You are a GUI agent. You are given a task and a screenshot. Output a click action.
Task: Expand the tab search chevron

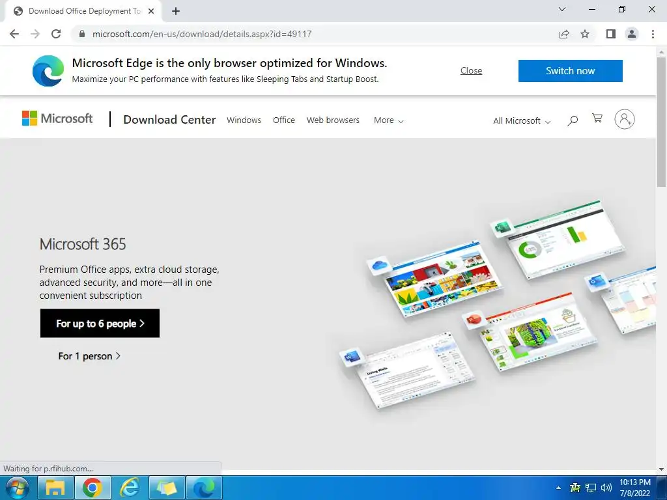(x=562, y=9)
